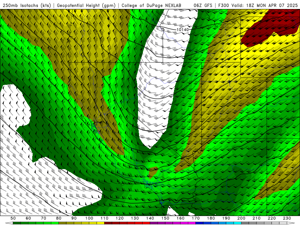This screenshot has height=225, width=300.
Task: Click the "140" value on the color scale
Action: click(150, 218)
